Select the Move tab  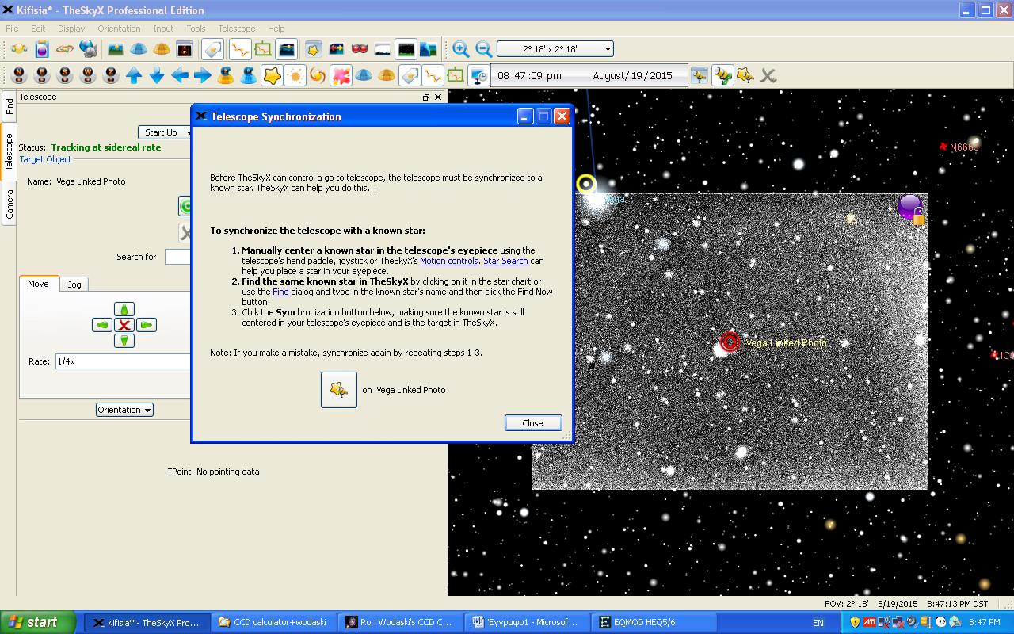click(x=38, y=283)
